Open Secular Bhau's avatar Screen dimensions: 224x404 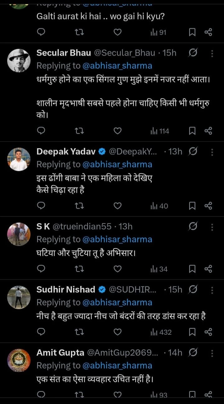tap(19, 61)
